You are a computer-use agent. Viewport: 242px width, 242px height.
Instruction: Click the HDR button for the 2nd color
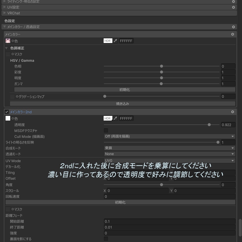point(107,118)
